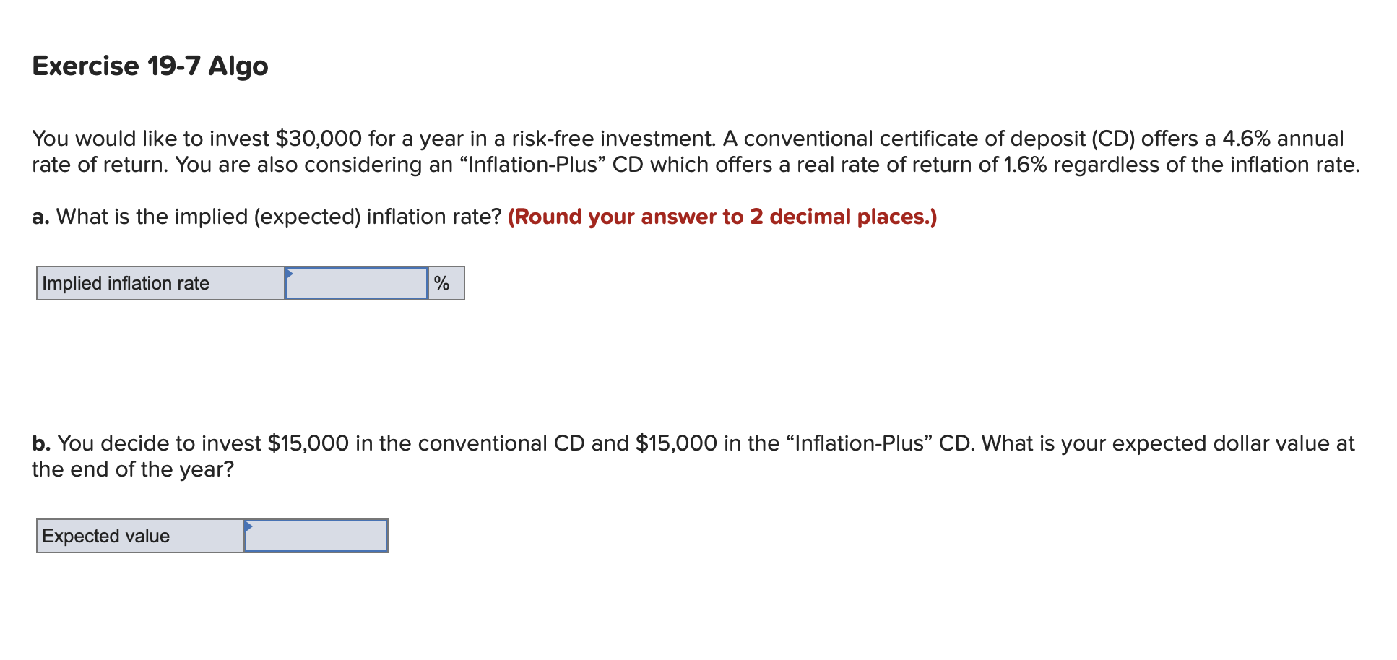Click the part a question text

(267, 216)
